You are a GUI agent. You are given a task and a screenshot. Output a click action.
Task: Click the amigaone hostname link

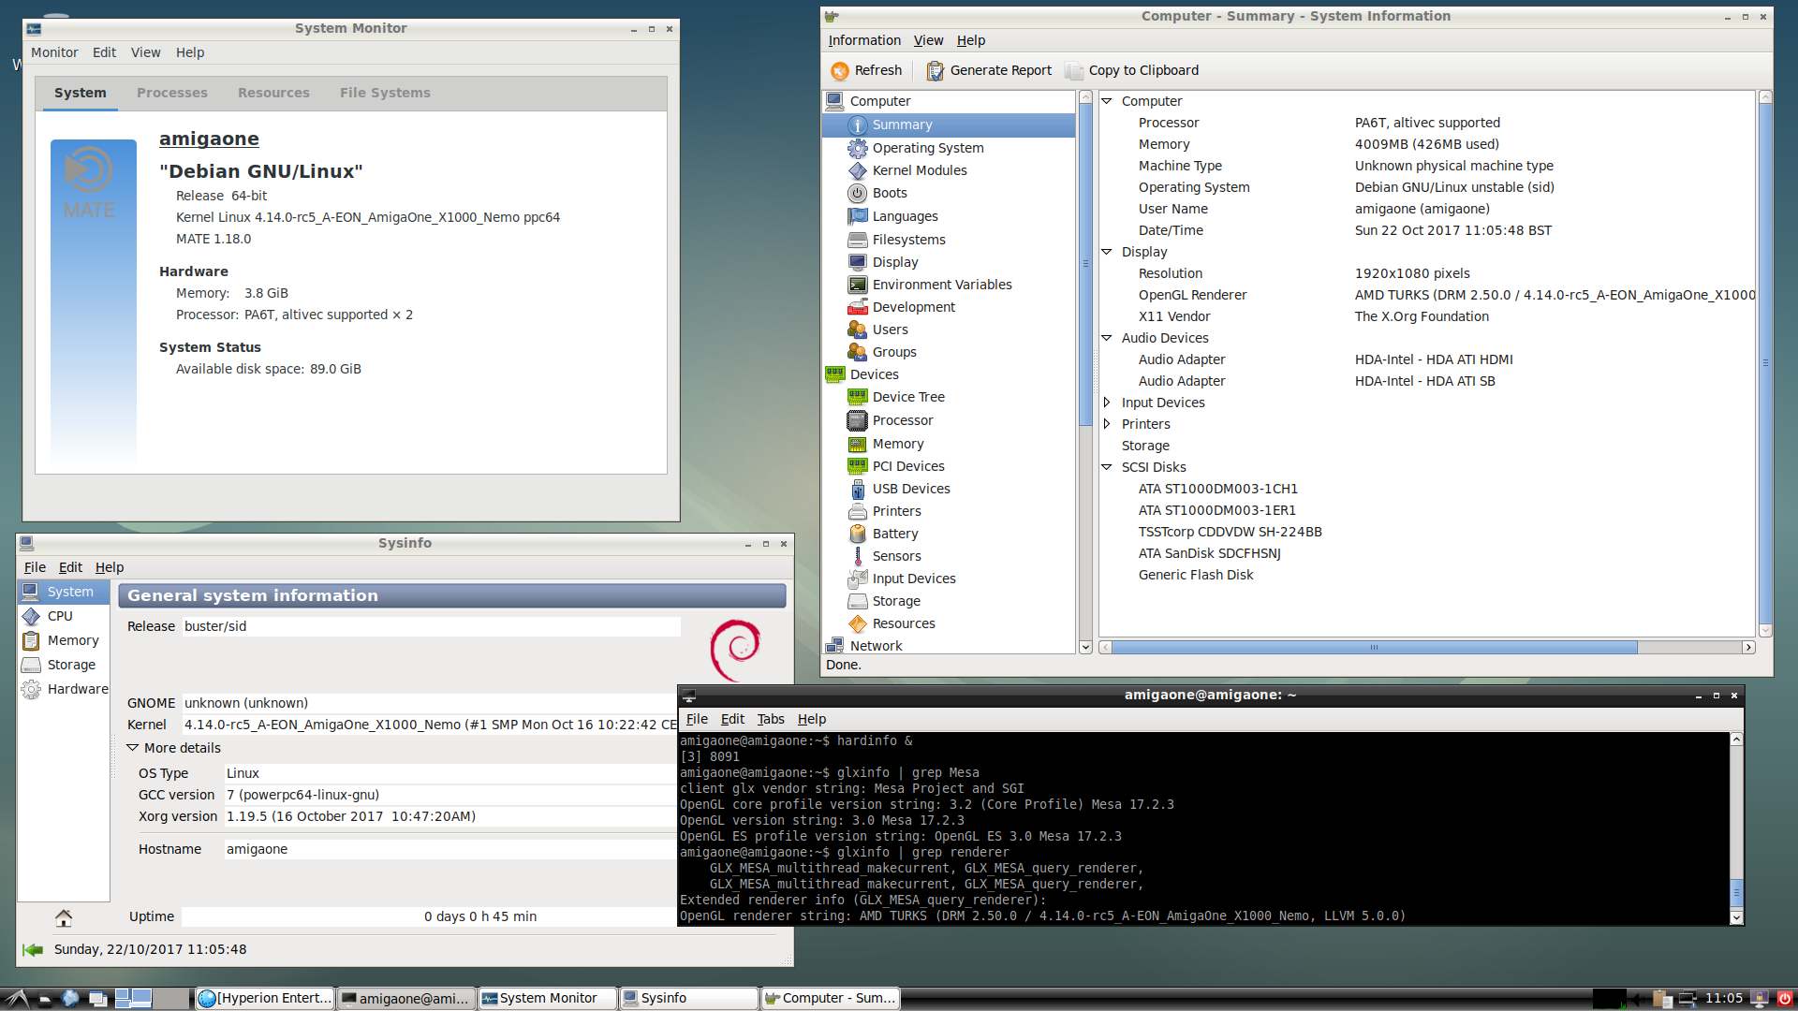point(209,139)
